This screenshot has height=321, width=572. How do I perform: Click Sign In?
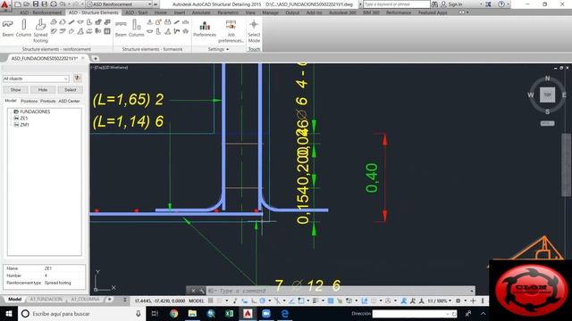[x=455, y=4]
